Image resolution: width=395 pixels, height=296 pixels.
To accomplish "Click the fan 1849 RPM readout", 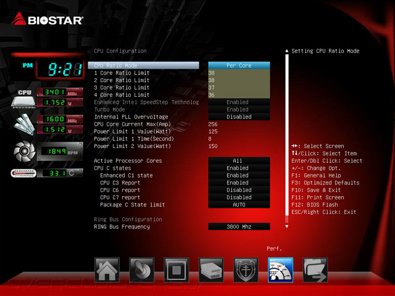I will point(60,151).
